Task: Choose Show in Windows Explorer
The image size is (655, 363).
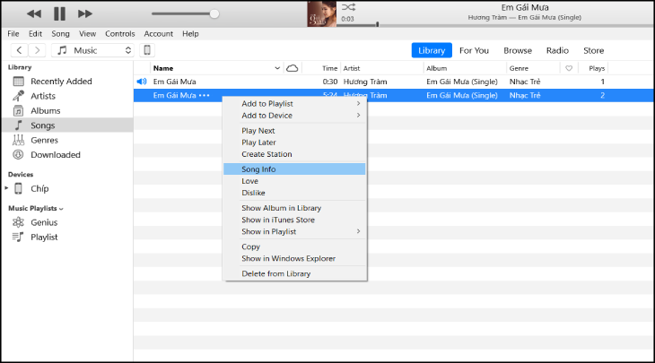Action: (294, 258)
